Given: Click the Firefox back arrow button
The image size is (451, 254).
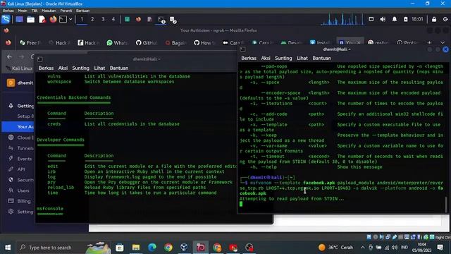Looking at the screenshot, I should (9, 57).
